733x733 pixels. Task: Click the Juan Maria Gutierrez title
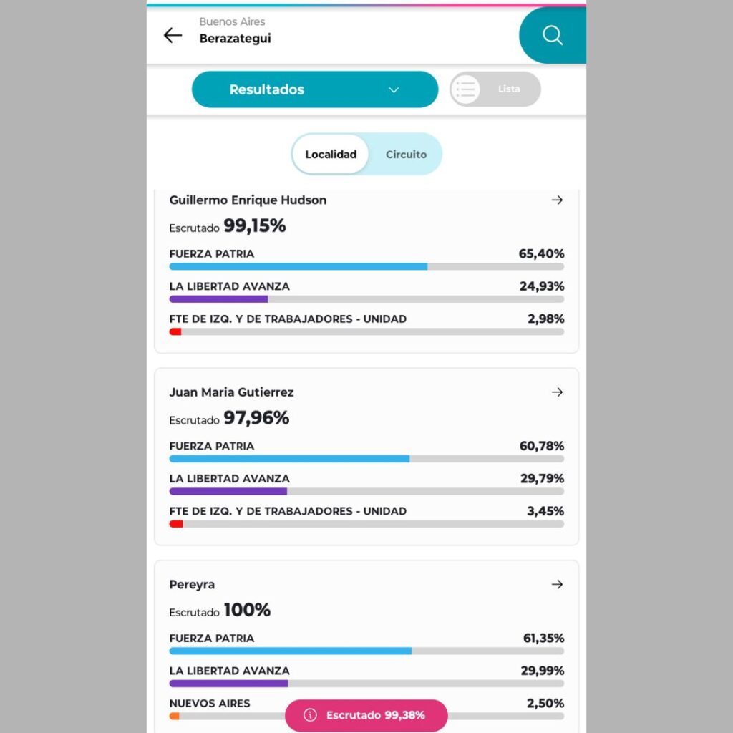(231, 392)
